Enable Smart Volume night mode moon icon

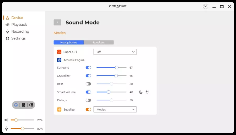tap(141, 92)
